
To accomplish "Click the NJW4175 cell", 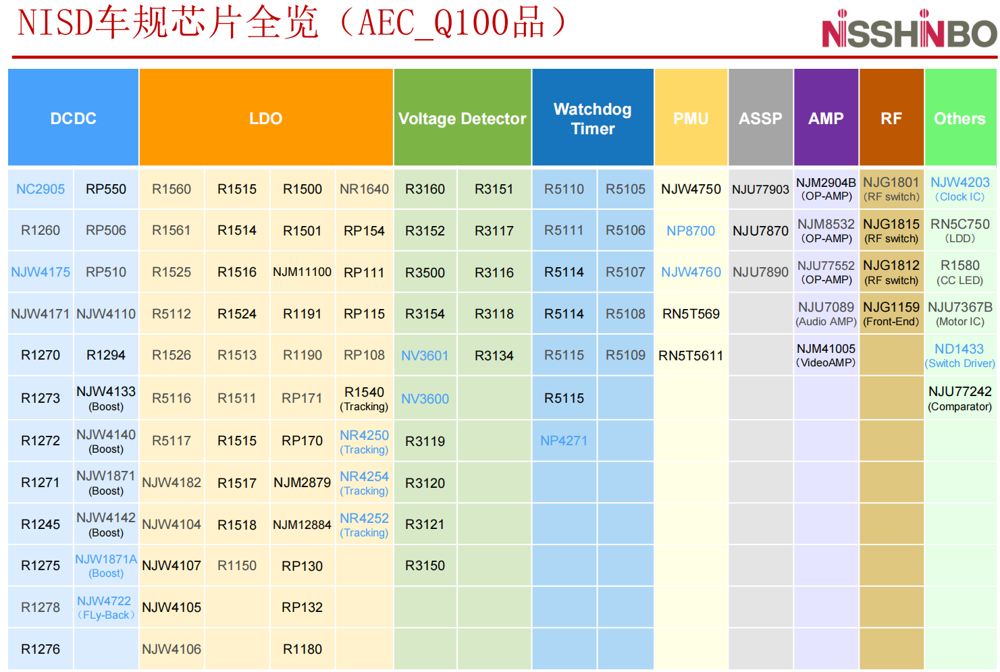I will [41, 272].
